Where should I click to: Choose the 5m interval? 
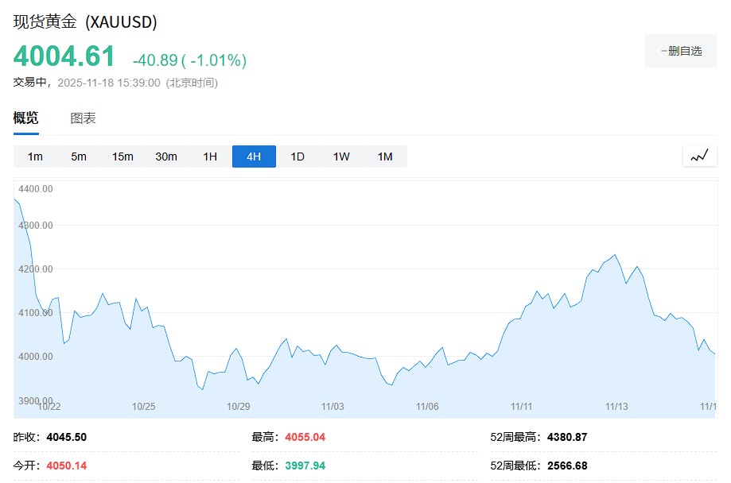coord(79,156)
